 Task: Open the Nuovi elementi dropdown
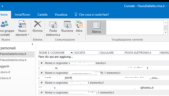22,28
